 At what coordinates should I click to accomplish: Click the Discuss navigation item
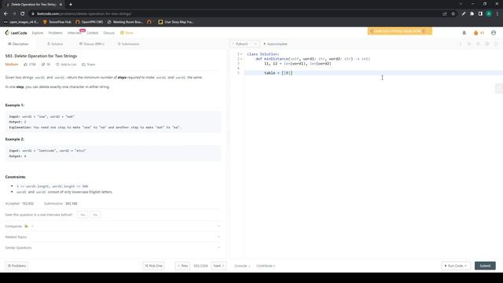pyautogui.click(x=108, y=33)
